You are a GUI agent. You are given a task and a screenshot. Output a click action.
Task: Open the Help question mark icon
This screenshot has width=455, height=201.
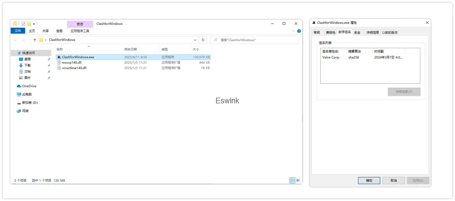[x=299, y=31]
